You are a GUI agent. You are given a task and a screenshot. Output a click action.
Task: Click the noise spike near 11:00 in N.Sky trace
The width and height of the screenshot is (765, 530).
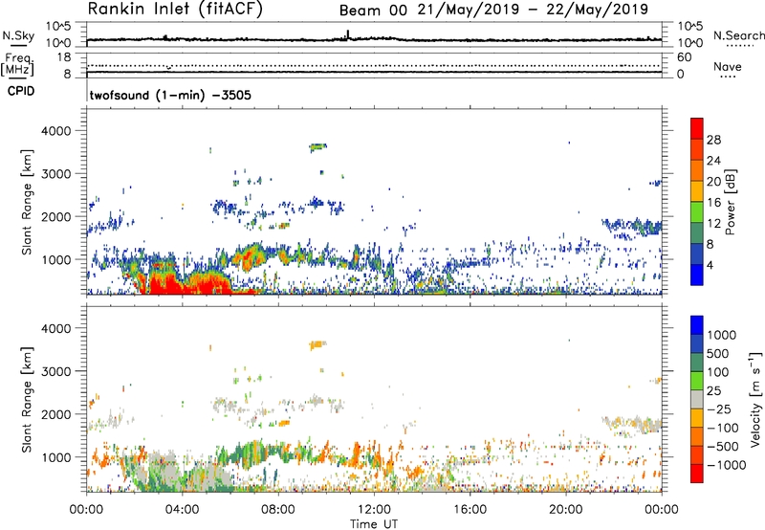(348, 35)
